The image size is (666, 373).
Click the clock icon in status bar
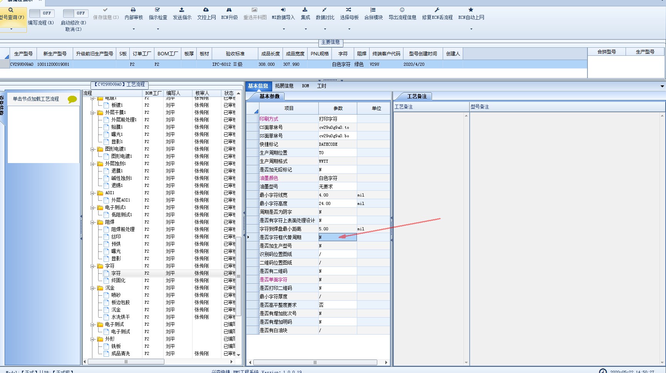603,371
